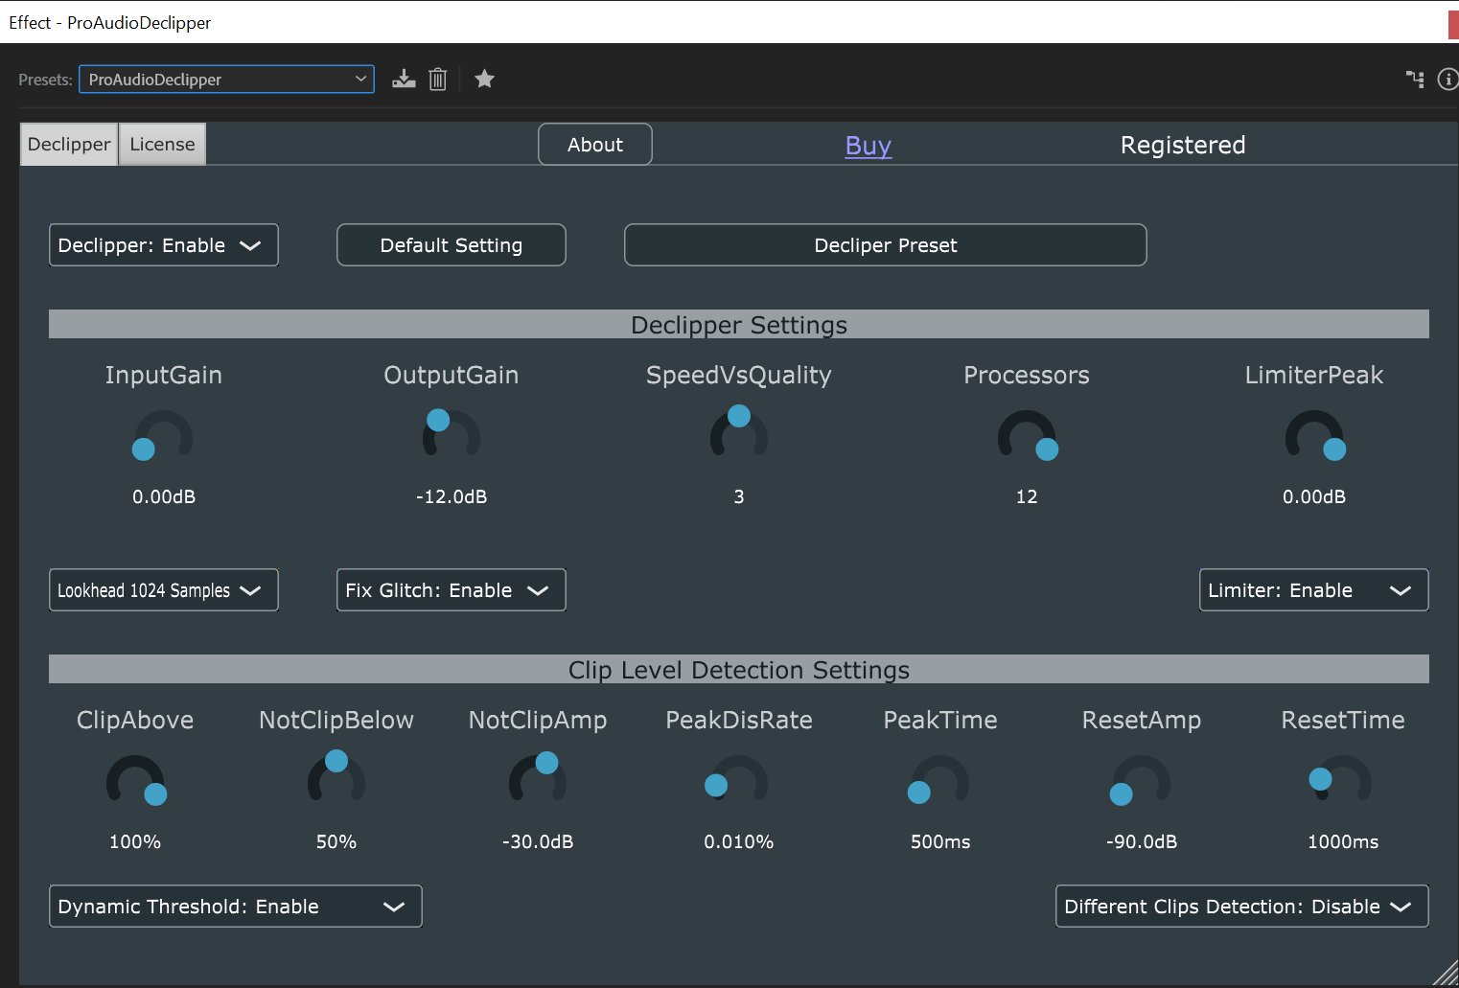Click the 0.010% PeakDisRate value
This screenshot has height=988, width=1459.
pos(739,841)
